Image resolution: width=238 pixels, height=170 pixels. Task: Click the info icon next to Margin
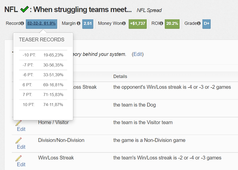pyautogui.click(x=78, y=23)
